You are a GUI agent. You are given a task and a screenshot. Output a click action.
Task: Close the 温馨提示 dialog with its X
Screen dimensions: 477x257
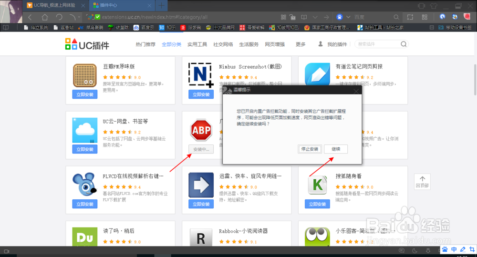[356, 91]
